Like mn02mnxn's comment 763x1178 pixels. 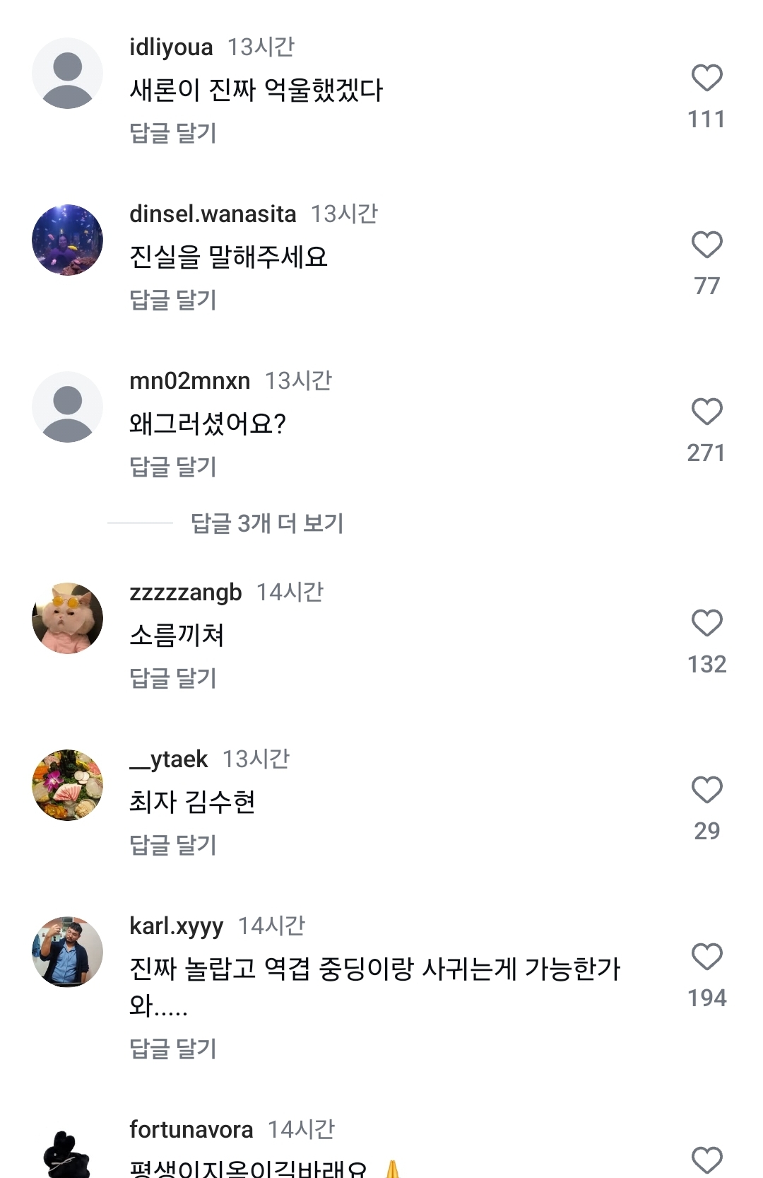click(x=706, y=412)
